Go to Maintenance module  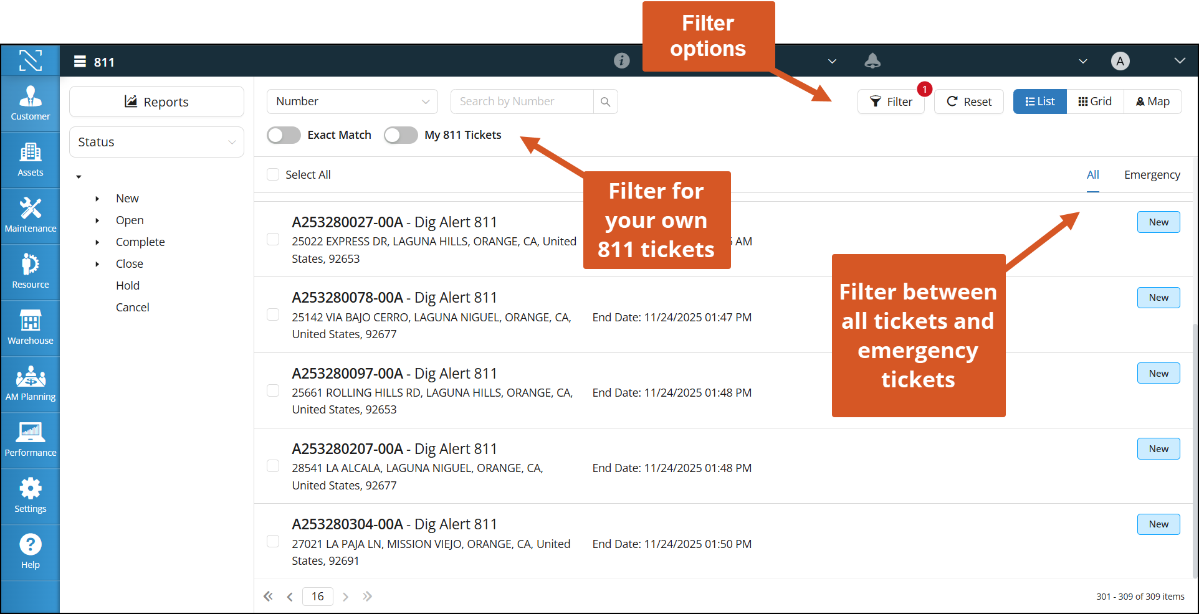(x=30, y=215)
